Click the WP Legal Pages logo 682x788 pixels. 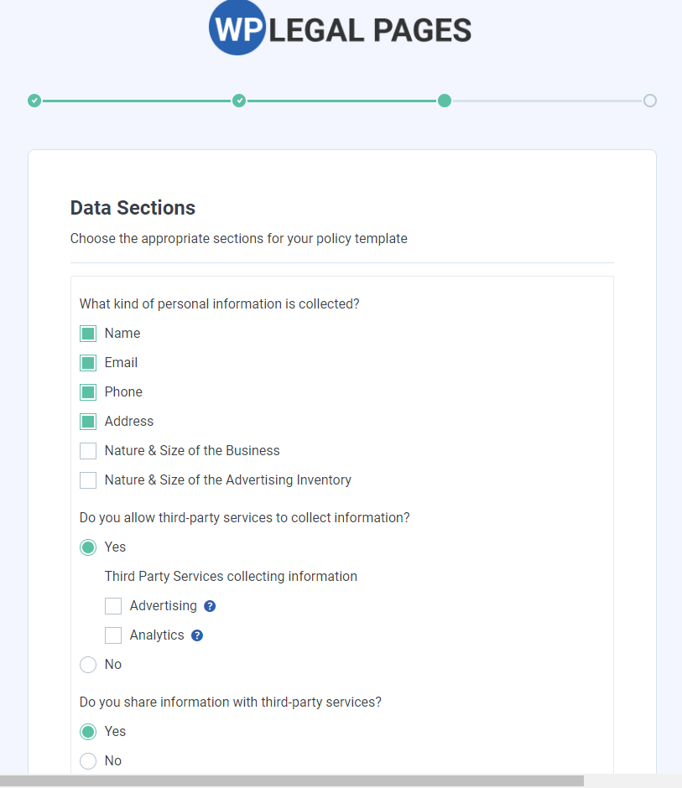tap(339, 28)
